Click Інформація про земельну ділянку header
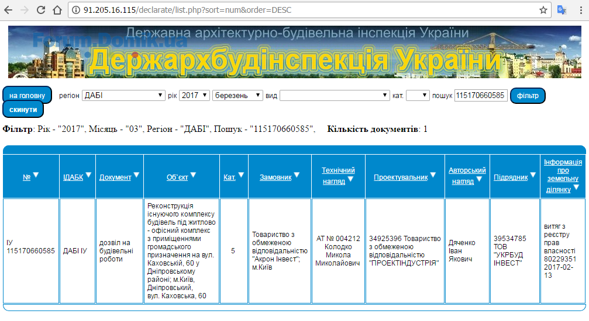Screen dimensions: 589x321 click(x=563, y=176)
